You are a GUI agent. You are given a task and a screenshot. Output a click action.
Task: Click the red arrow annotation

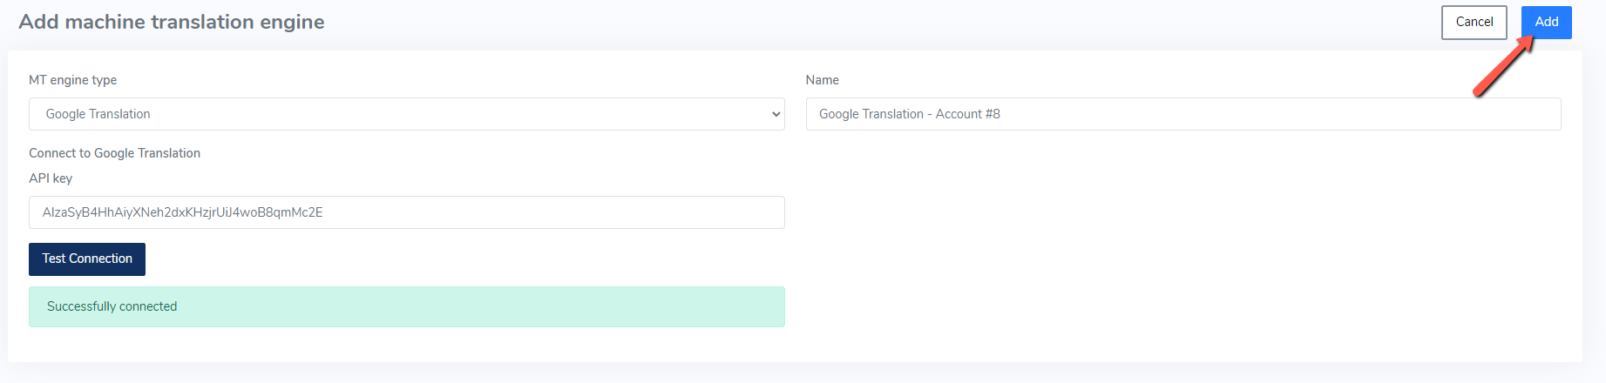pos(1503,65)
